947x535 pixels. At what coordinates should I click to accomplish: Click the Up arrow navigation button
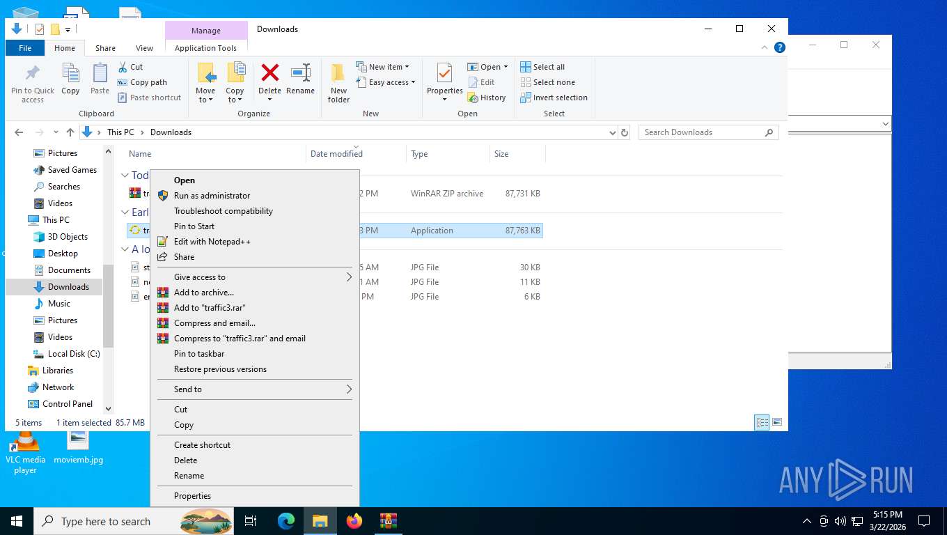tap(70, 132)
